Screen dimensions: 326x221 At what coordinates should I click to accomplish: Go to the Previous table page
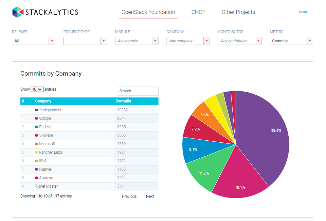pyautogui.click(x=129, y=196)
